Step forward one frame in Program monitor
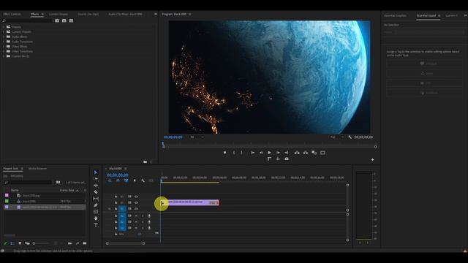468x263 pixels. click(278, 153)
